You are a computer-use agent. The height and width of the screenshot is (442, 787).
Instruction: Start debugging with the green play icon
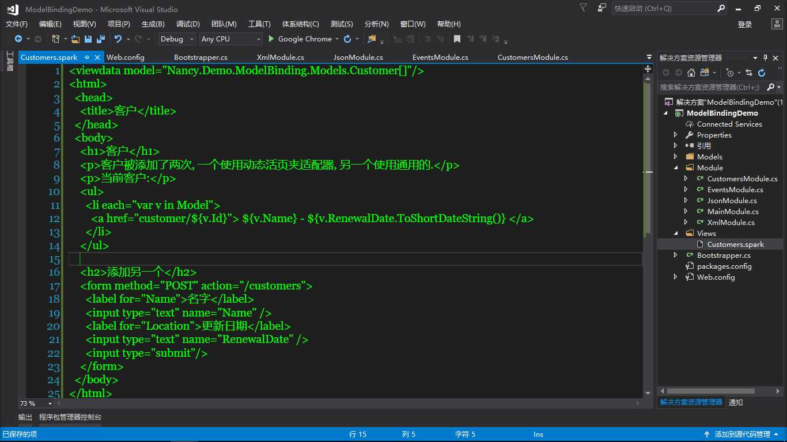coord(272,39)
